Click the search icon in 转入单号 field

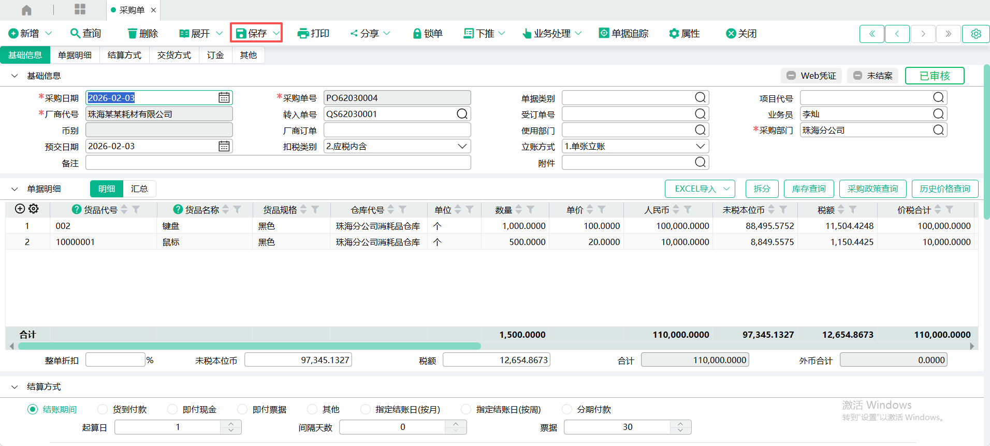pyautogui.click(x=462, y=114)
